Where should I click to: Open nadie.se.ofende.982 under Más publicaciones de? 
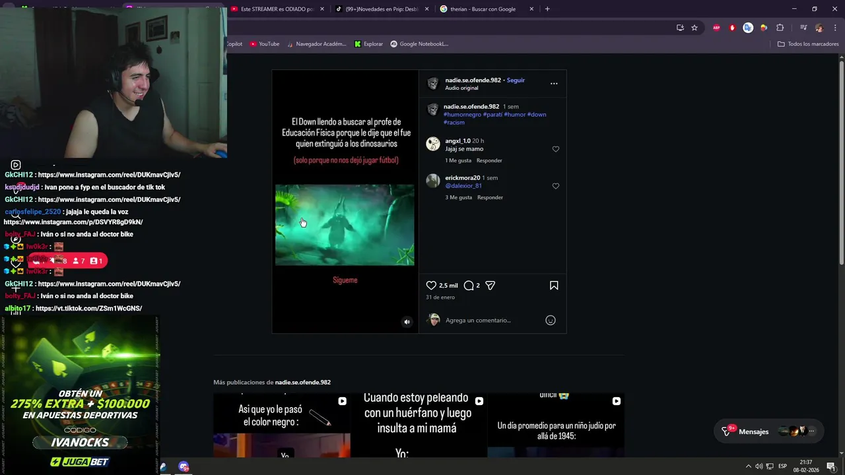click(x=303, y=383)
